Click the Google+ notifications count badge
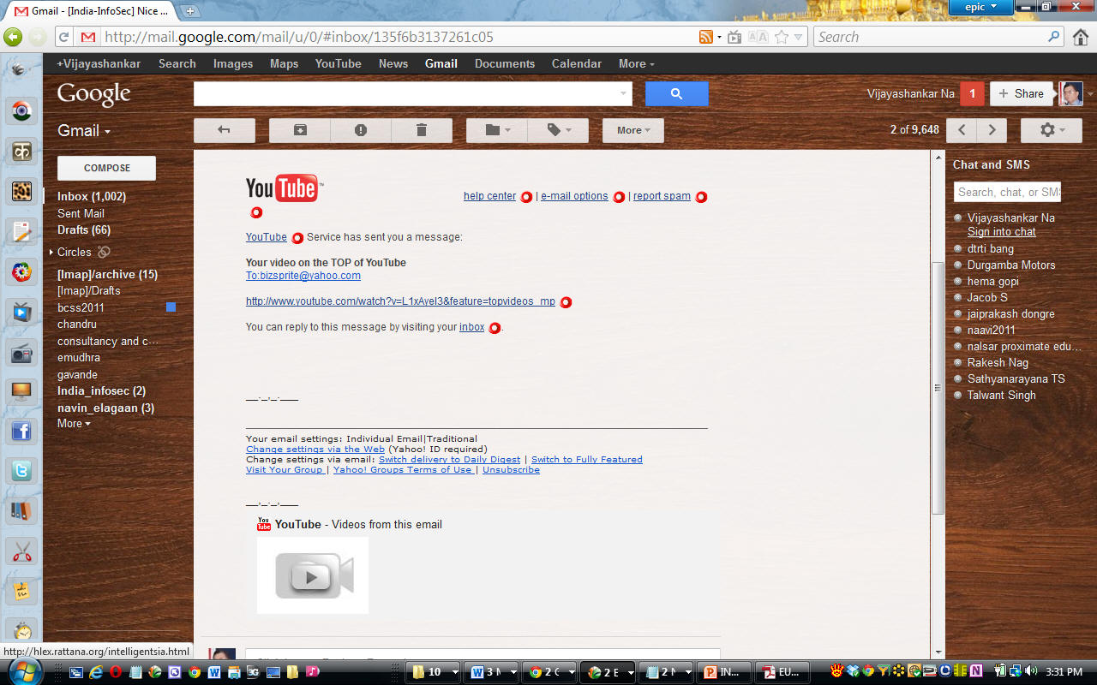 [972, 94]
